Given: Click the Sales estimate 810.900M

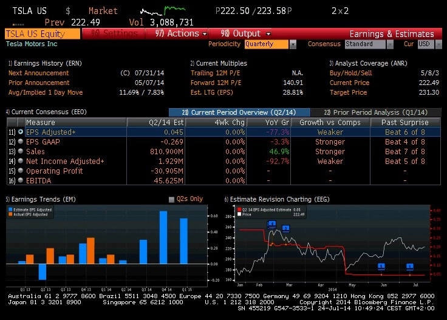Looking at the screenshot, I should [x=166, y=152].
